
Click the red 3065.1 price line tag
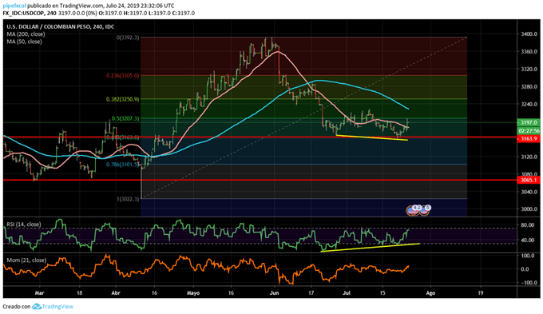pos(529,180)
